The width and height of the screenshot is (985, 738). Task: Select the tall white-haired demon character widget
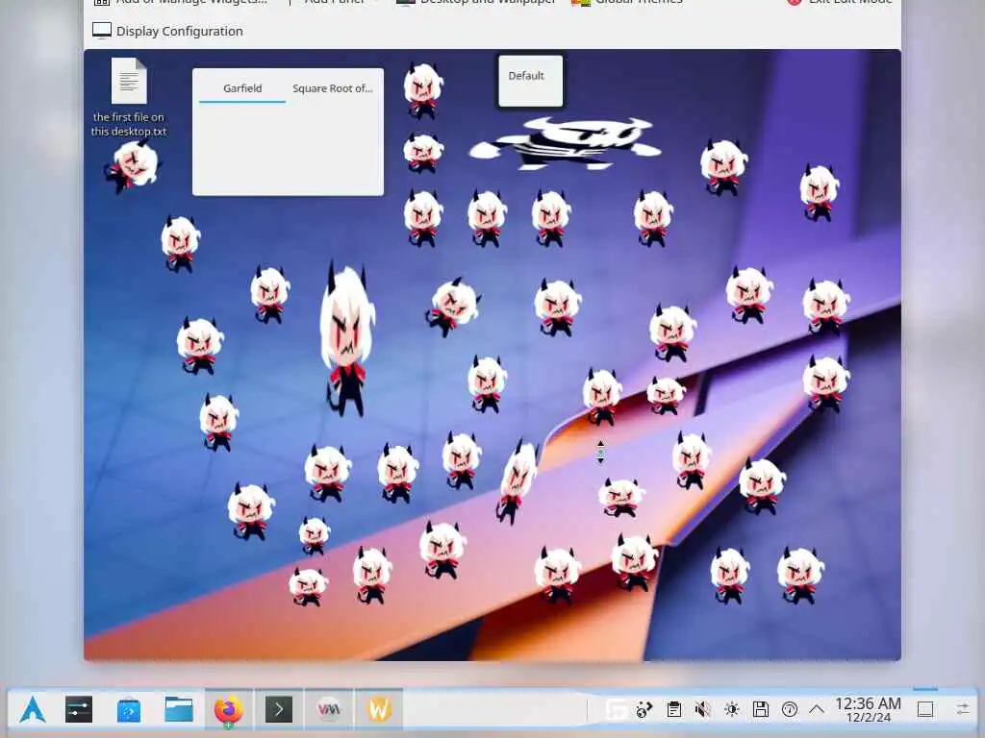(x=346, y=339)
